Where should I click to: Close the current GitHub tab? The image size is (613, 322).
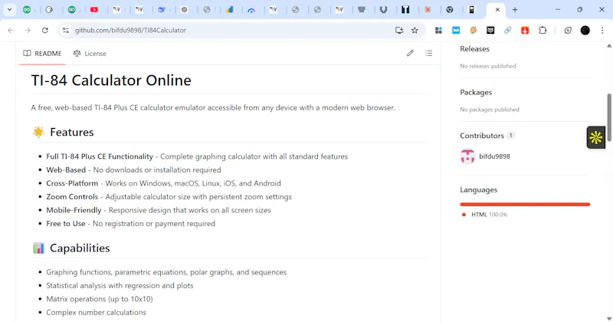click(x=497, y=10)
